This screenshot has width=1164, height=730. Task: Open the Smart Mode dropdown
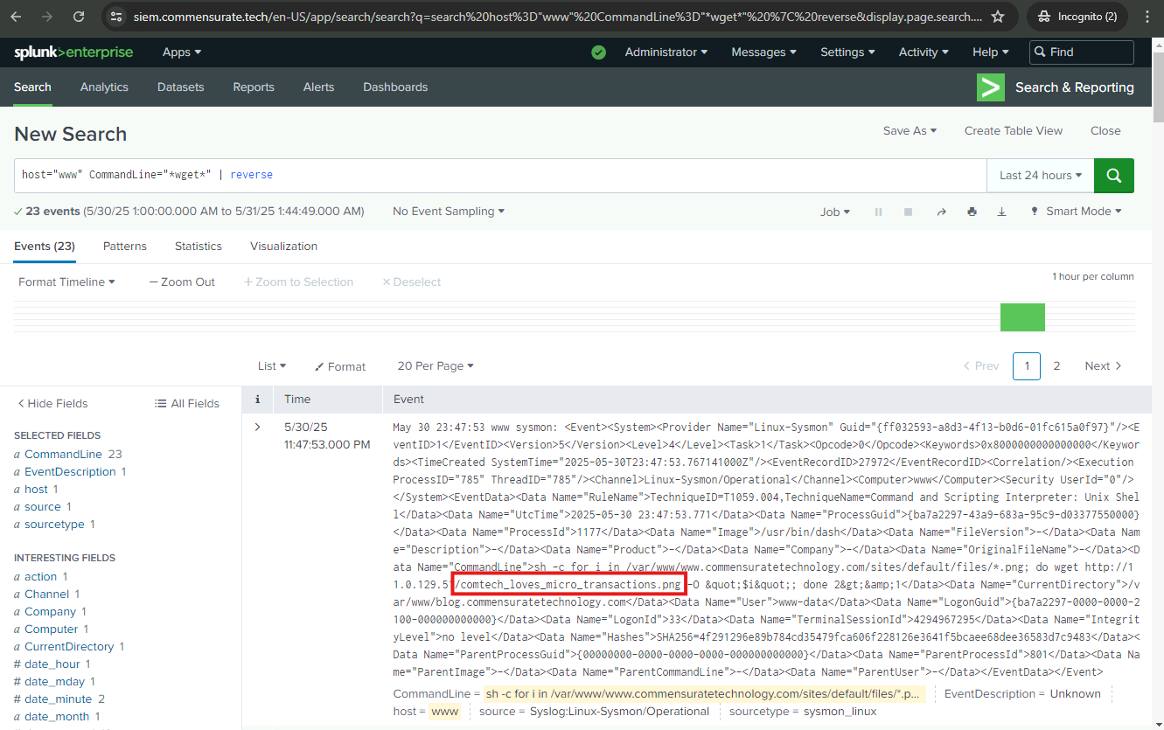click(1077, 212)
